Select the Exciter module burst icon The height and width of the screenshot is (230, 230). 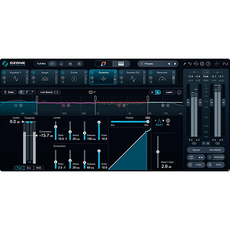point(74,79)
